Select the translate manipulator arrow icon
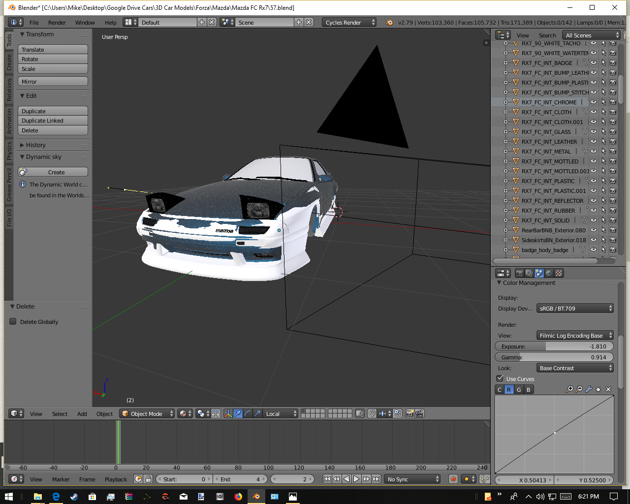Viewport: 630px width, 504px height. coord(238,413)
